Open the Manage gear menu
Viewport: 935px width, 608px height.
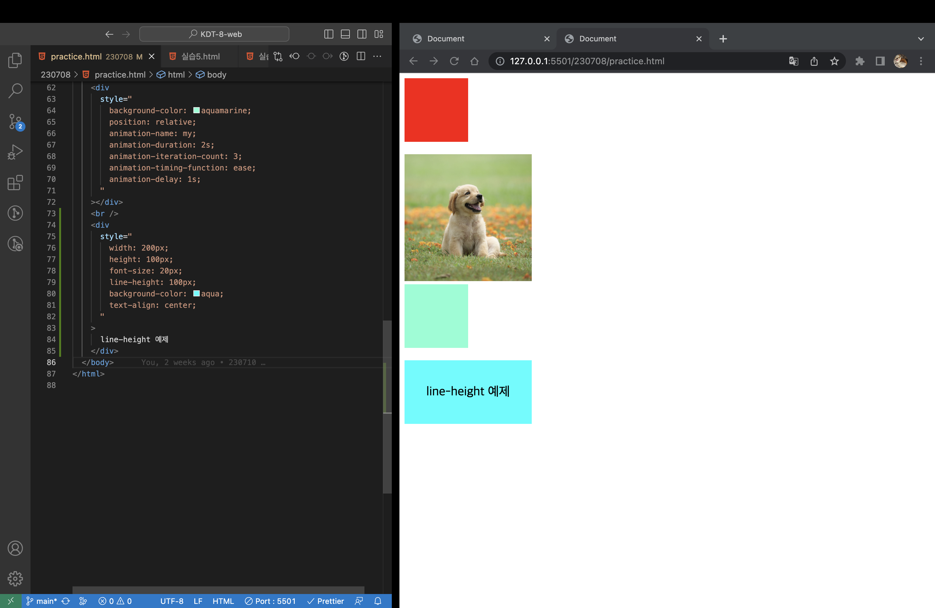pos(15,578)
